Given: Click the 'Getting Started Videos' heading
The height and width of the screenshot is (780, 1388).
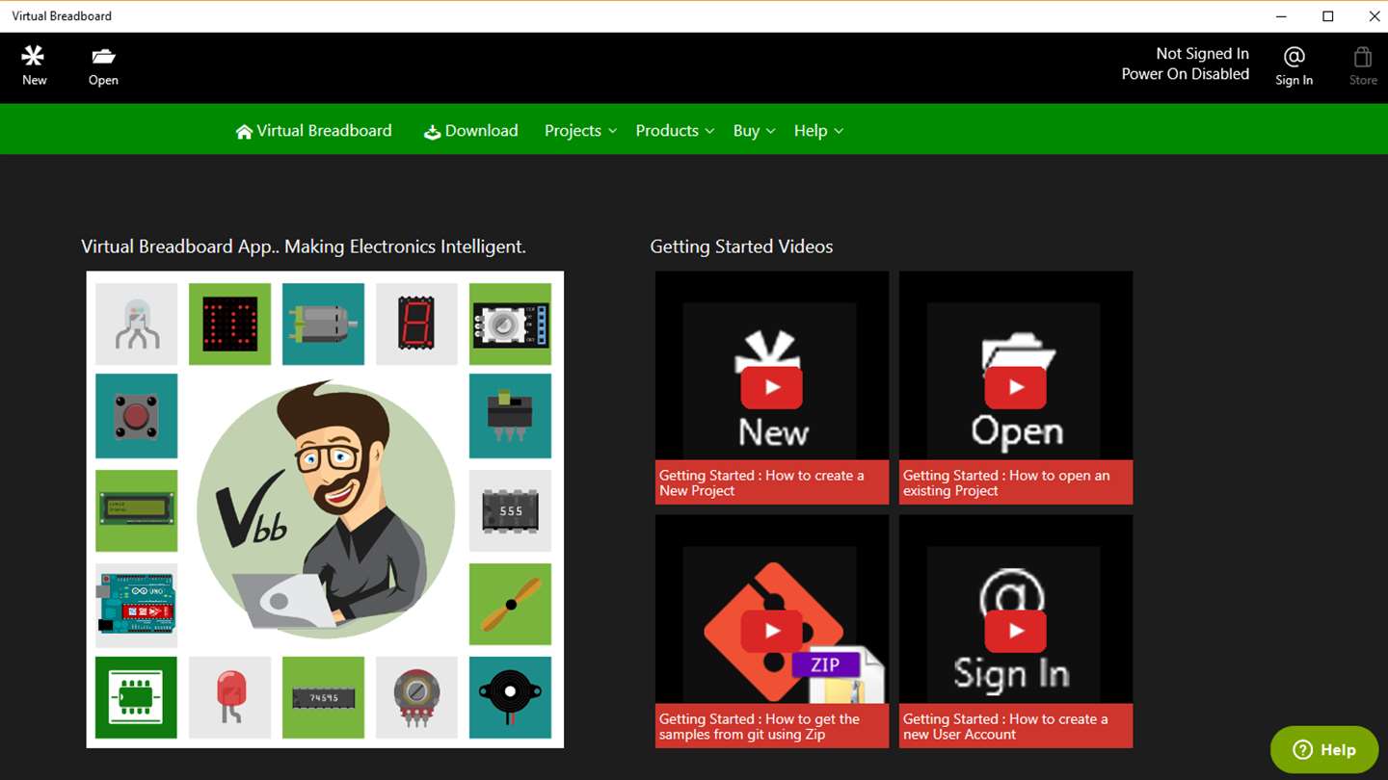Looking at the screenshot, I should tap(741, 247).
